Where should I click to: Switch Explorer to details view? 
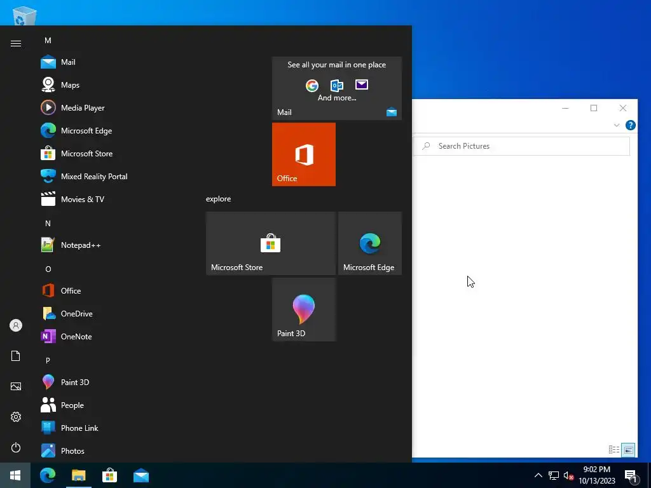(x=614, y=449)
